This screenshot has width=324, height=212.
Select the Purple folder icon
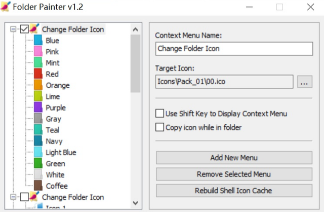pyautogui.click(x=38, y=107)
